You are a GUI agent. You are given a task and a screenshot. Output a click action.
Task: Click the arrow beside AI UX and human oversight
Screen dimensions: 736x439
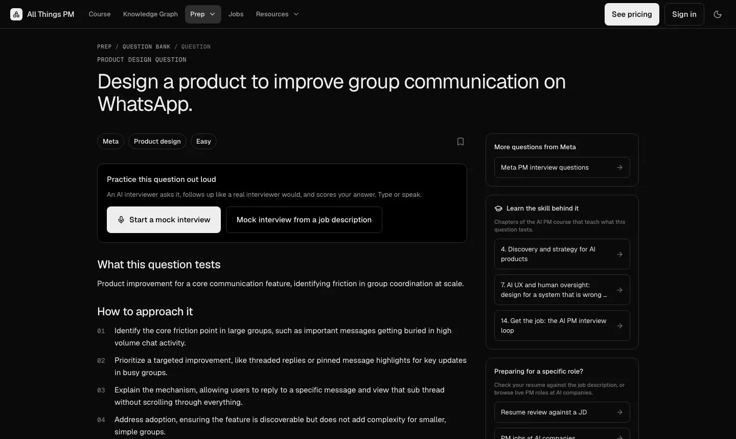(x=619, y=290)
